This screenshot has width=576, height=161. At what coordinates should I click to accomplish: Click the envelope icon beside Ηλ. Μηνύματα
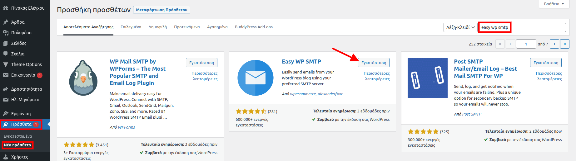[6, 100]
